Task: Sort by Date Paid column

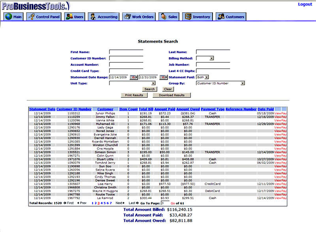Action: 265,109
